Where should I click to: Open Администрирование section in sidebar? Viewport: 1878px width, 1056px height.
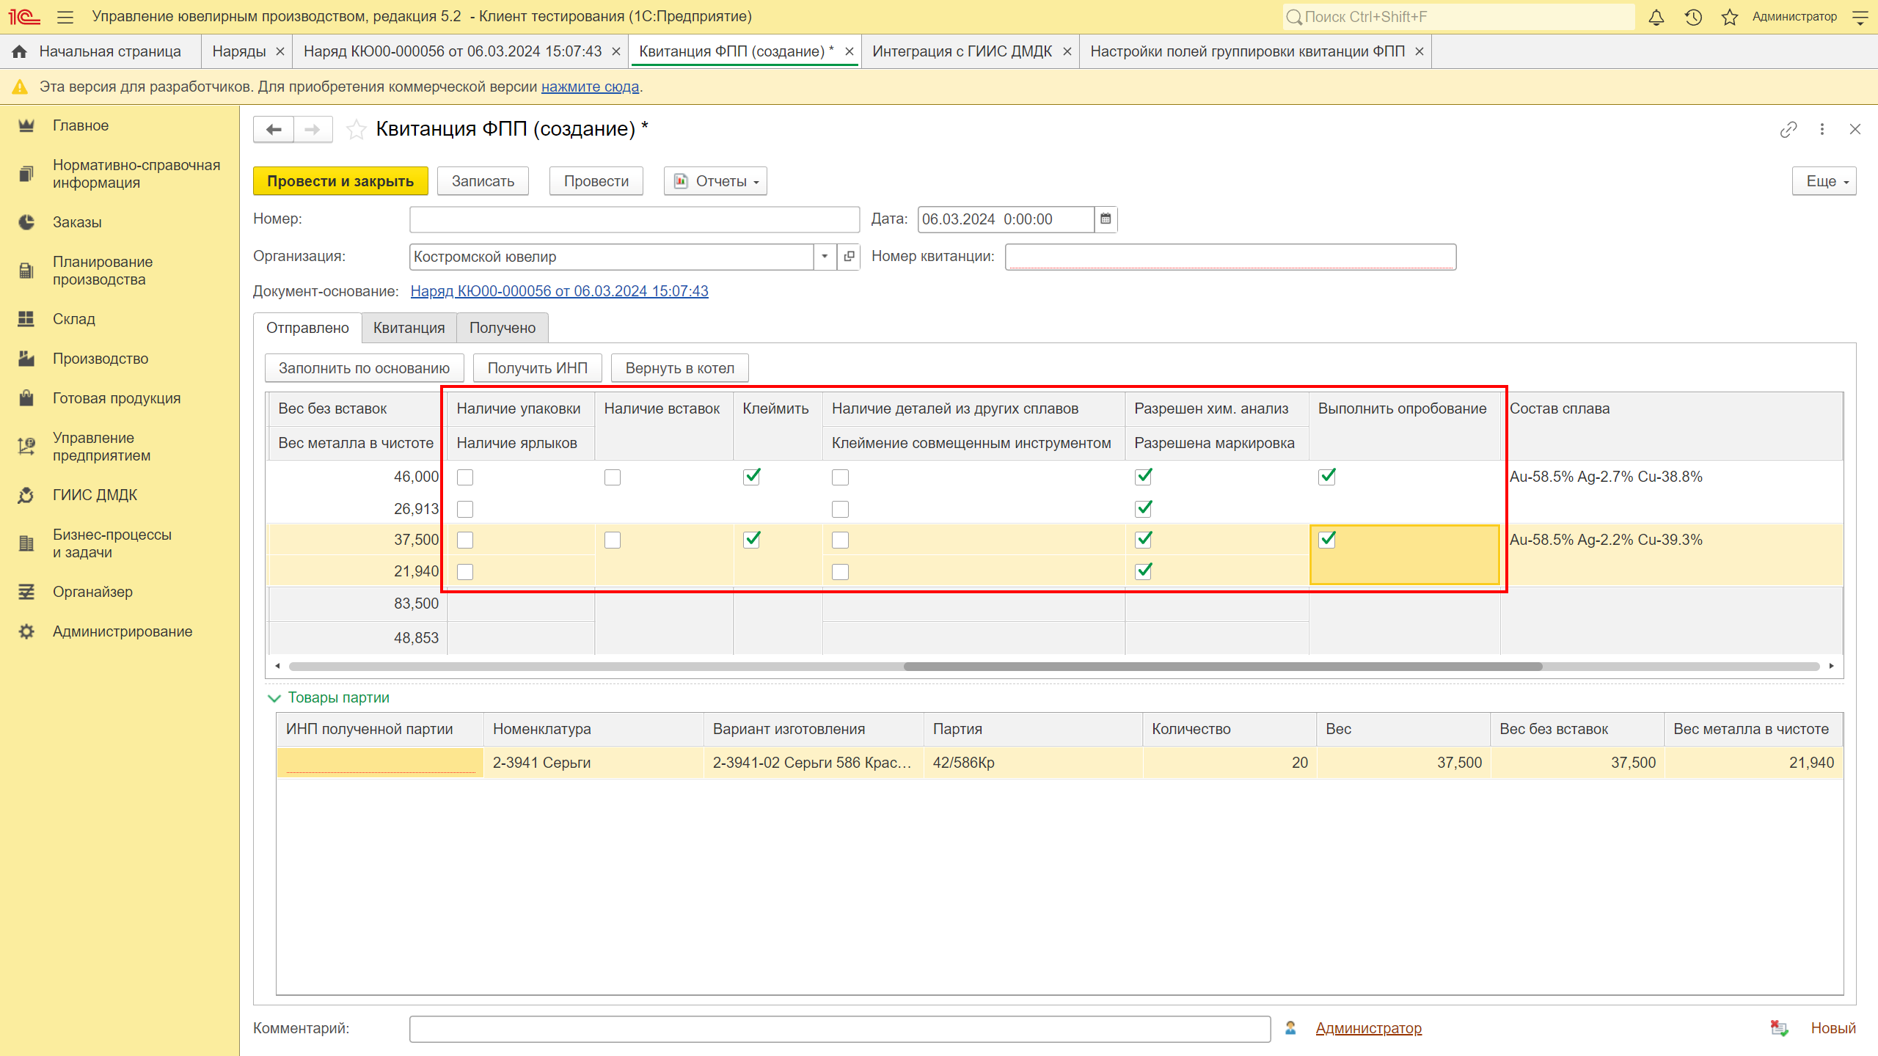(x=122, y=631)
